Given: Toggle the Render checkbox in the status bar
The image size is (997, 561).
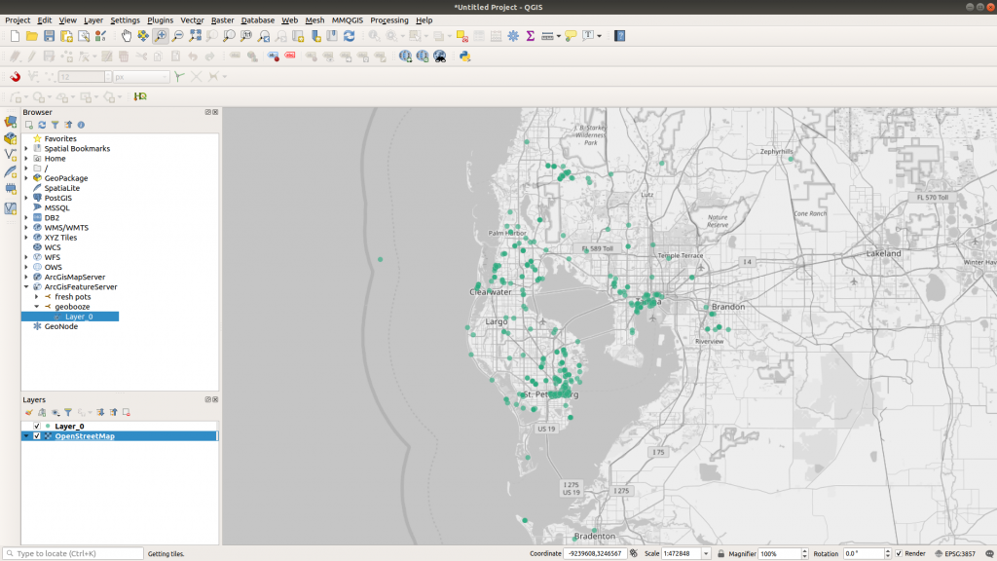Looking at the screenshot, I should click(899, 554).
